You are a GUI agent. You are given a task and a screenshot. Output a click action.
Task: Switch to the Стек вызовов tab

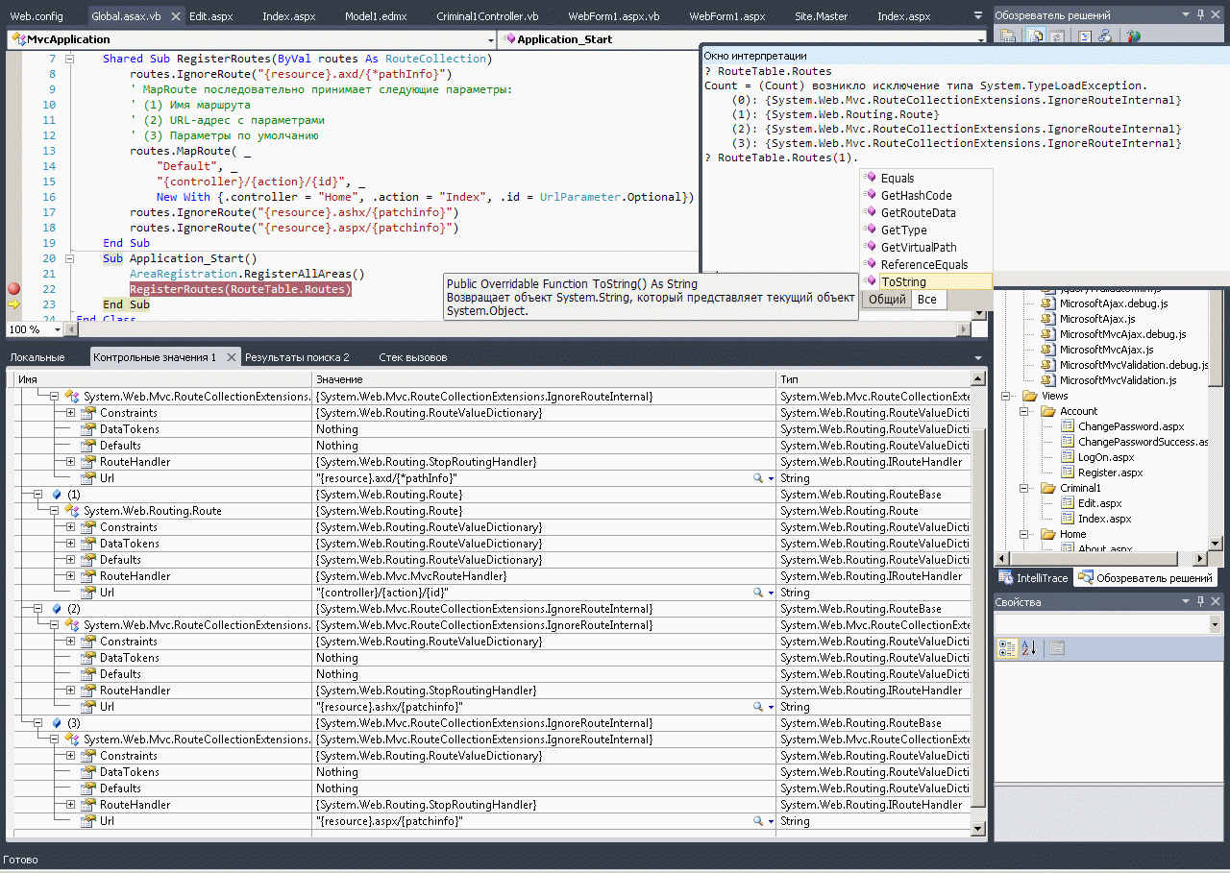pos(412,357)
